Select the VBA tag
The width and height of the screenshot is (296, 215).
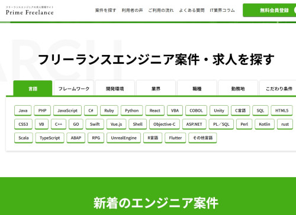tap(175, 110)
